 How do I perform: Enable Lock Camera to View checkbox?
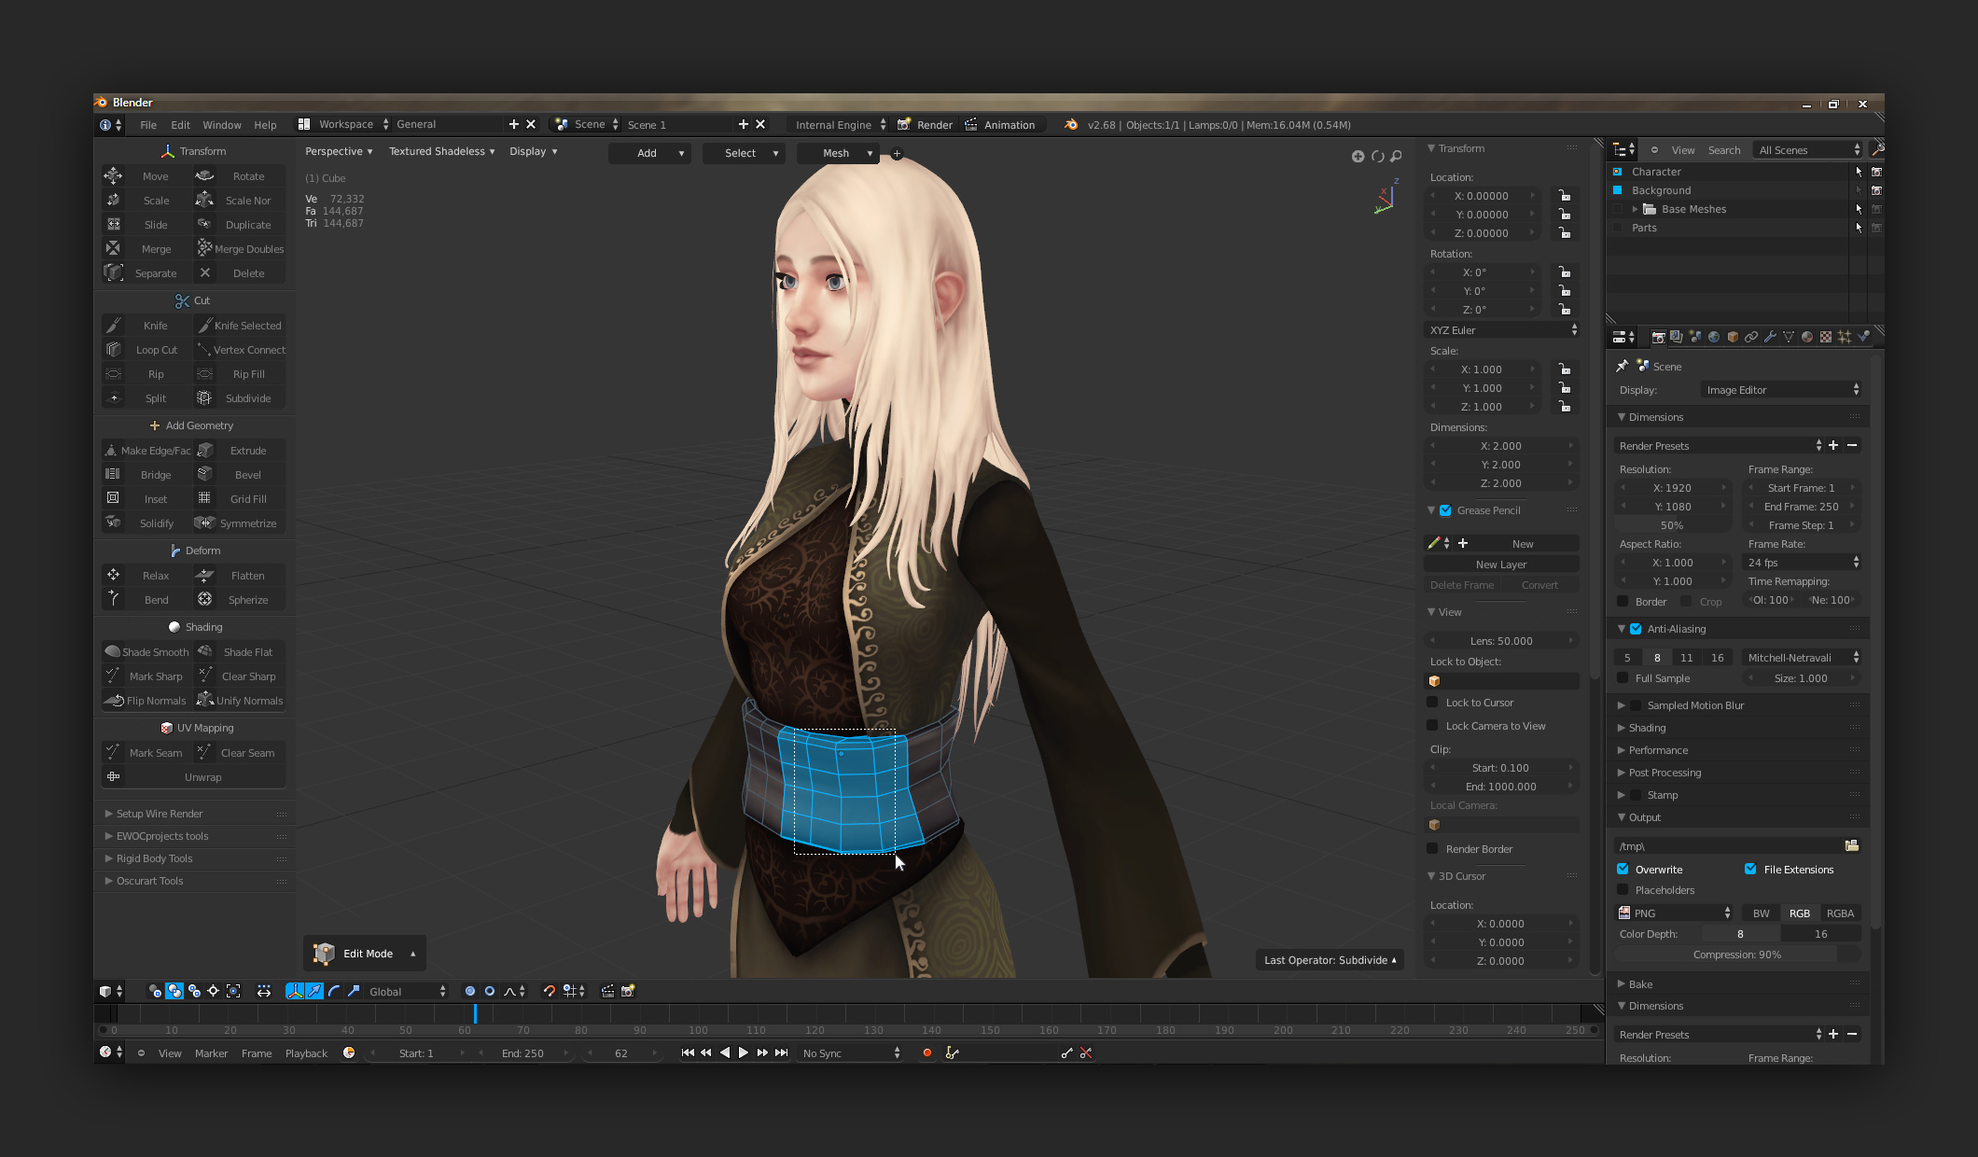(x=1433, y=726)
